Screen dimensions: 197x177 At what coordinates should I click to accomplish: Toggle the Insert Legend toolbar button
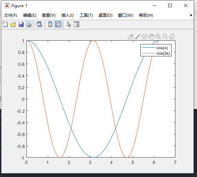[x=58, y=24]
